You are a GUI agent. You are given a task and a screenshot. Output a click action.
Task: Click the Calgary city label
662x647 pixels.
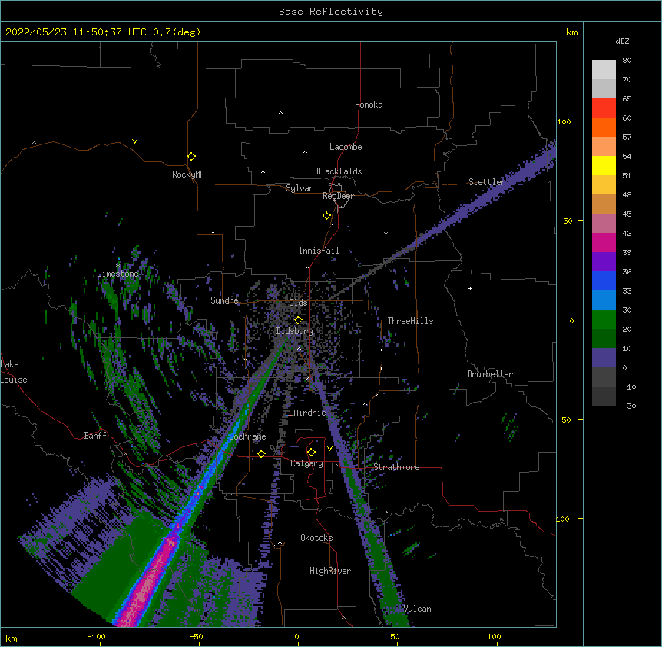pos(306,463)
